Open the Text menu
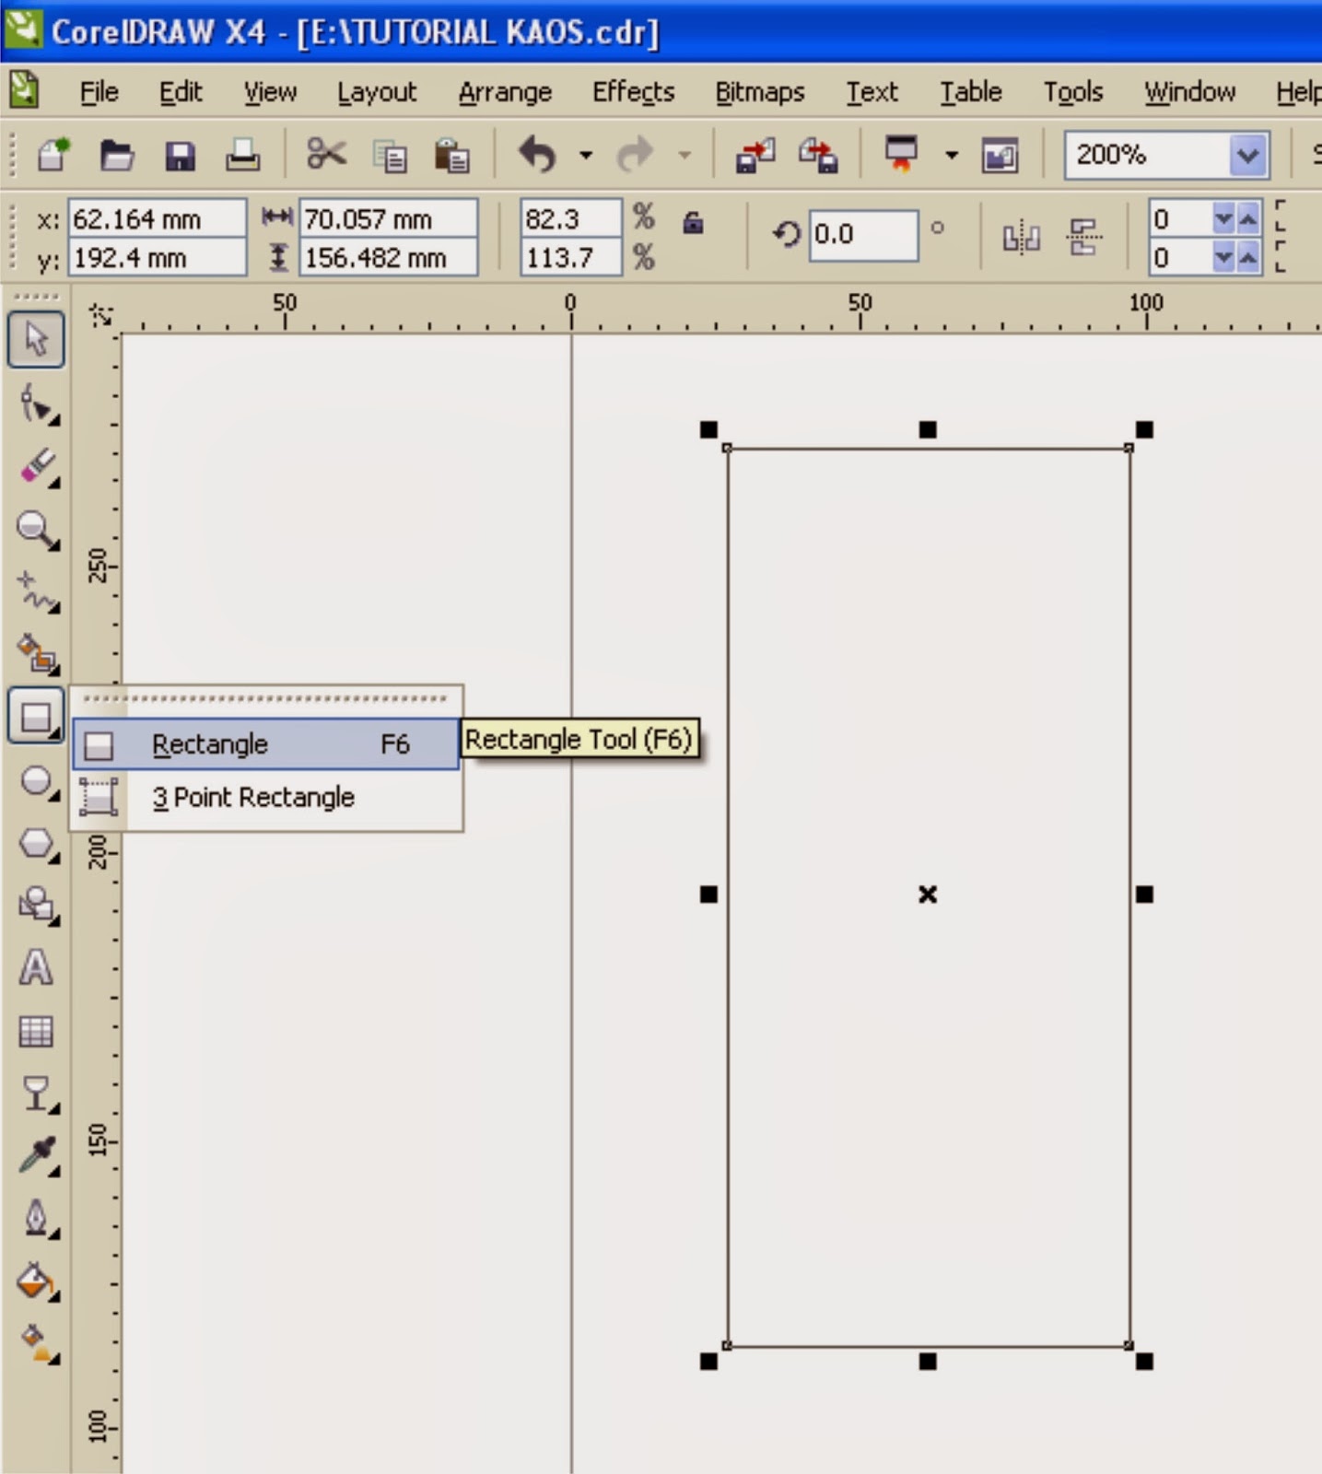Image resolution: width=1322 pixels, height=1474 pixels. pos(872,92)
